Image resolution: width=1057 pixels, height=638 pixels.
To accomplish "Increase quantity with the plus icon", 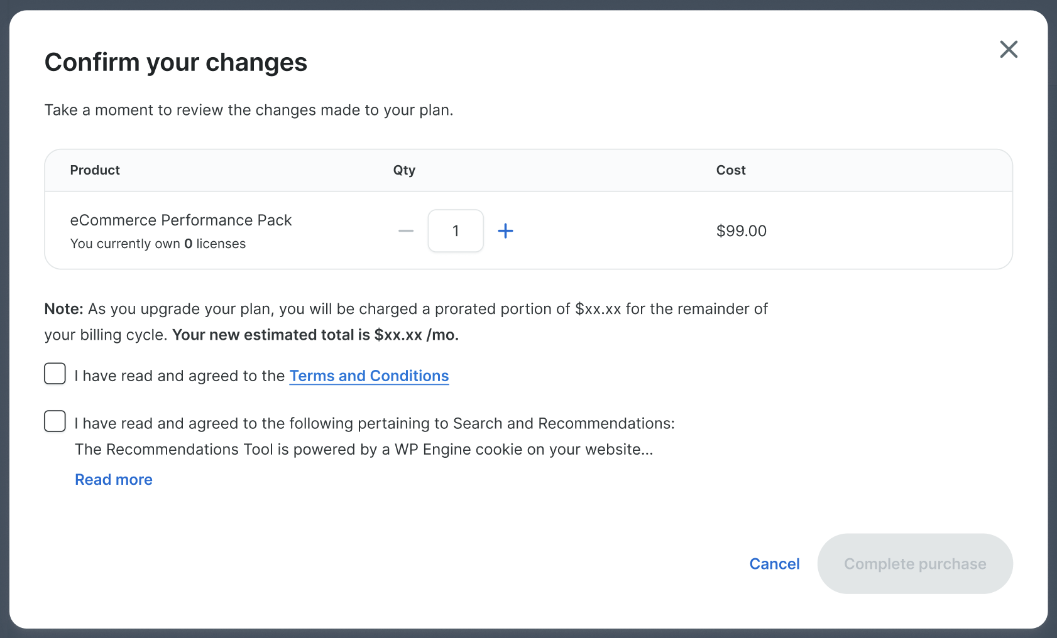I will pos(505,231).
